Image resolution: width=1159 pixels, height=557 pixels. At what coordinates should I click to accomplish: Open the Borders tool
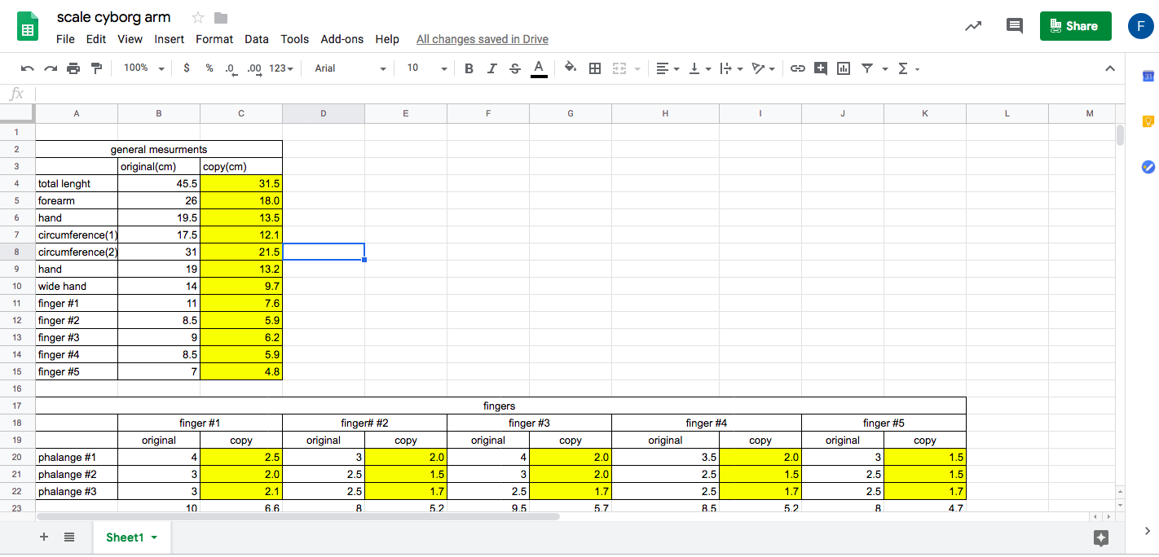[x=595, y=68]
